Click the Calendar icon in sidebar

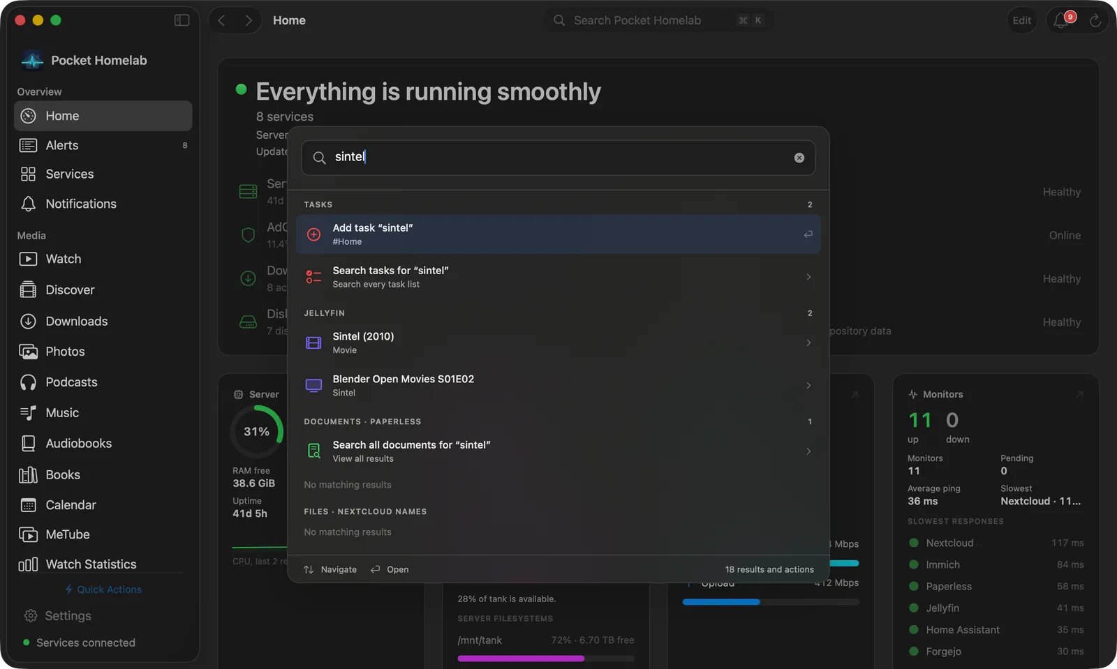(28, 505)
